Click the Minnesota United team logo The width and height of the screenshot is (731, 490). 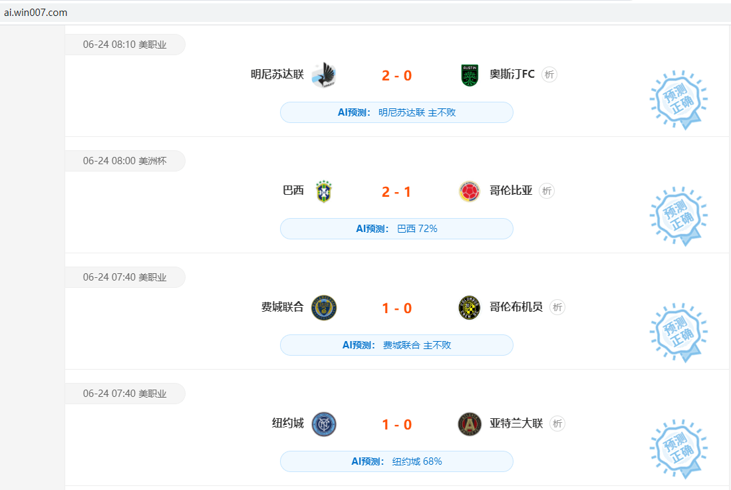tap(324, 75)
